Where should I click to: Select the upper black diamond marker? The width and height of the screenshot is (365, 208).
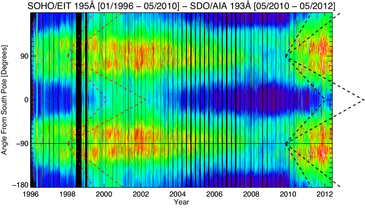286,56
